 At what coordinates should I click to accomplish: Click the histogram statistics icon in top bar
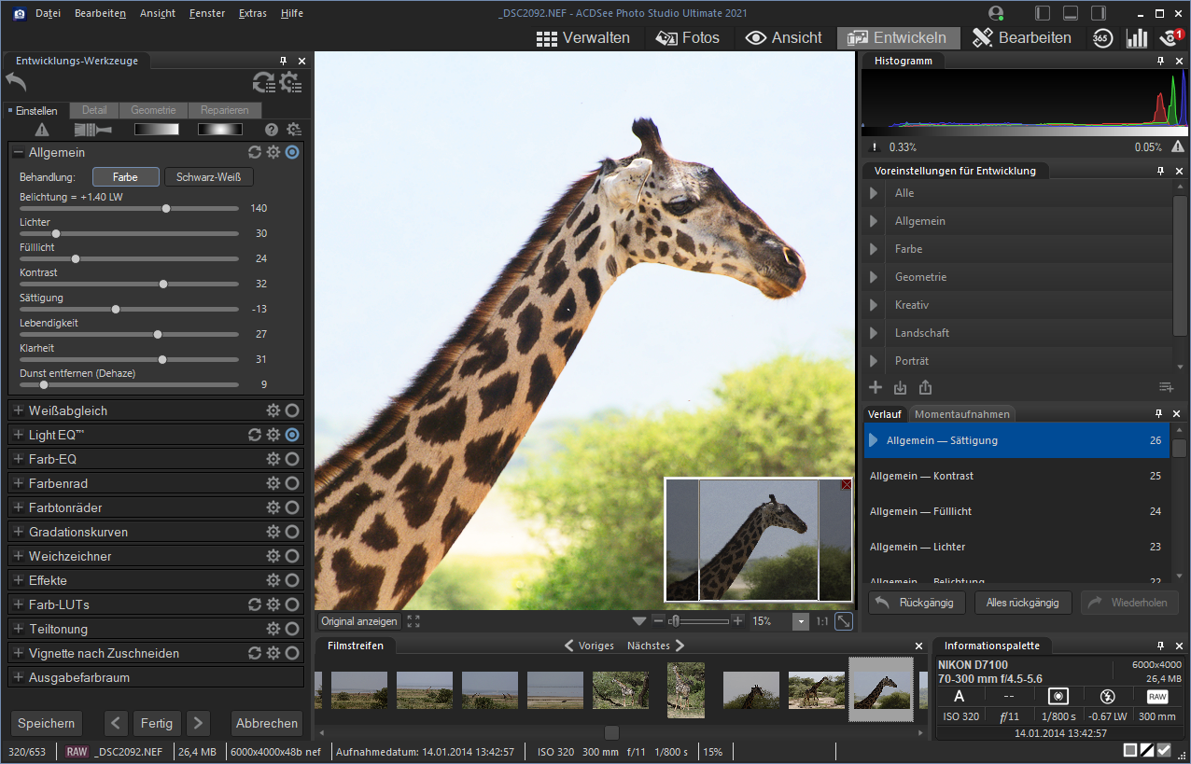[1136, 38]
